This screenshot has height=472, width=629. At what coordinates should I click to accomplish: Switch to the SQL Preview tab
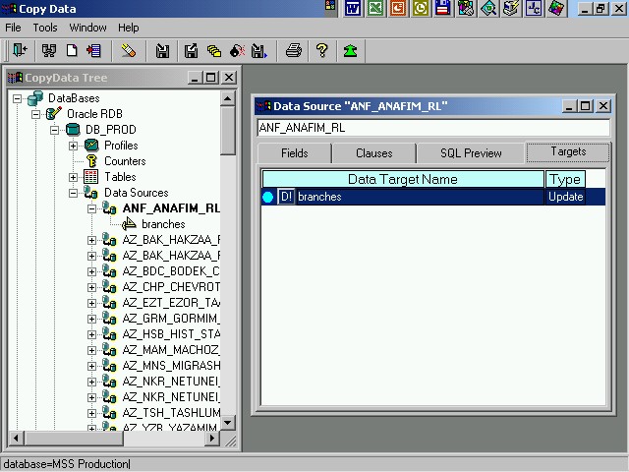pos(471,153)
